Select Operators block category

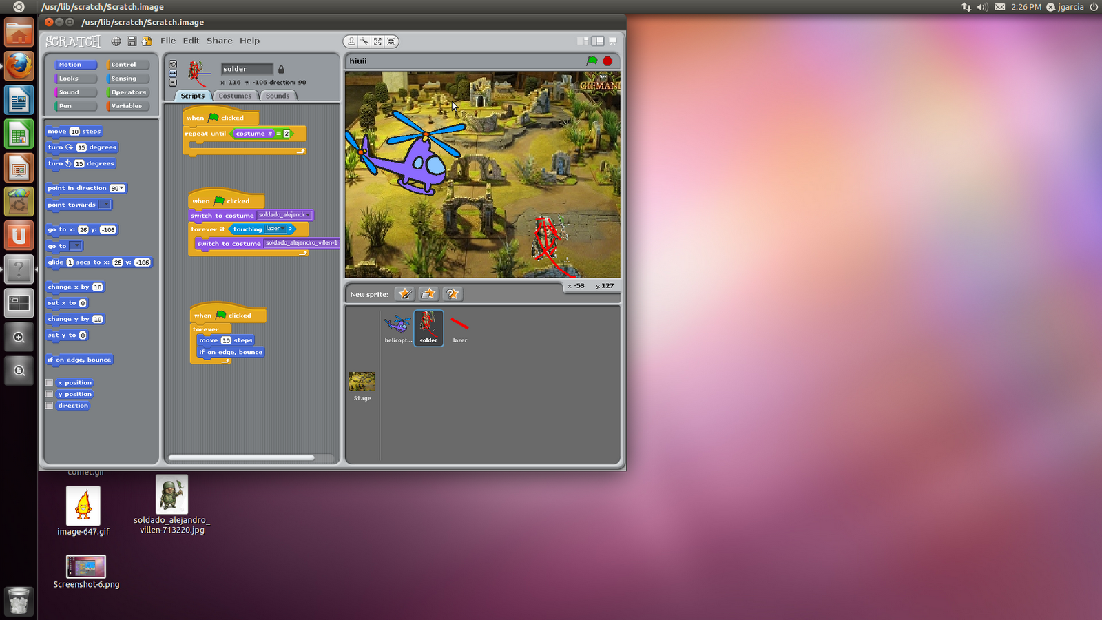click(x=128, y=92)
